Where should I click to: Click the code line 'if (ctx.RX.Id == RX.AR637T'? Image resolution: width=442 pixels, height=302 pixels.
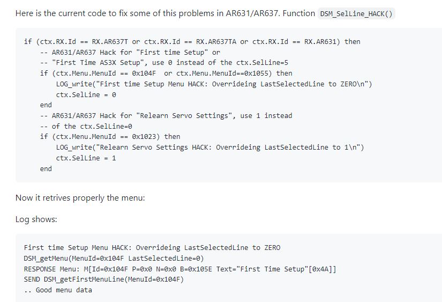192,42
